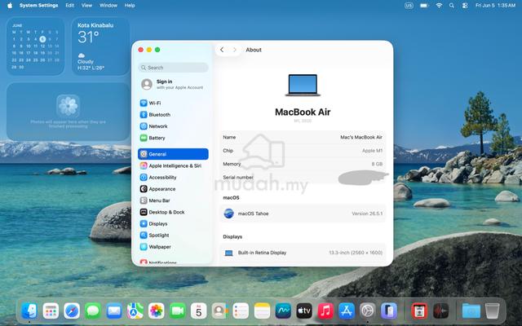
Task: Select Wallpaper in the settings sidebar
Action: (x=173, y=247)
